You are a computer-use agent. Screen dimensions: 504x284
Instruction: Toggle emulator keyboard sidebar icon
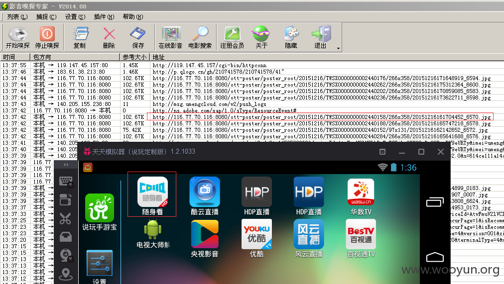point(66,182)
